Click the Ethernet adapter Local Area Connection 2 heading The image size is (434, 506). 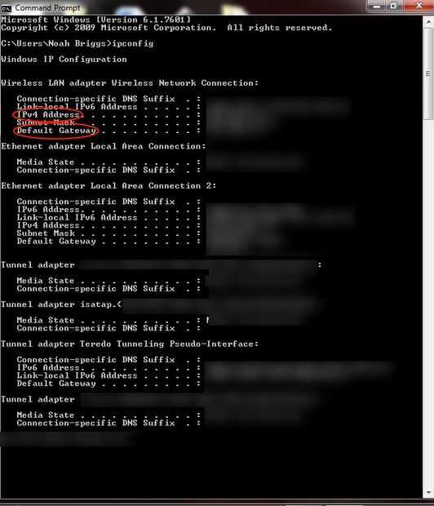(x=108, y=186)
